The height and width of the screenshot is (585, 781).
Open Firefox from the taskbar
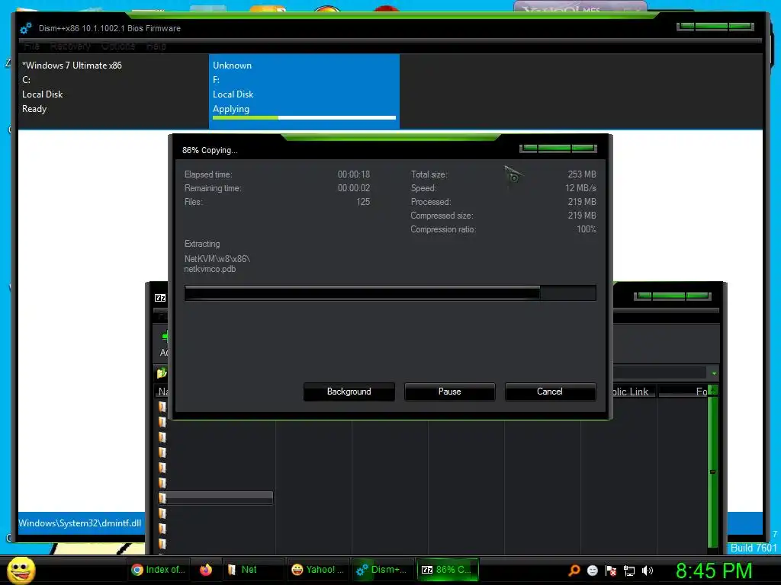(206, 570)
